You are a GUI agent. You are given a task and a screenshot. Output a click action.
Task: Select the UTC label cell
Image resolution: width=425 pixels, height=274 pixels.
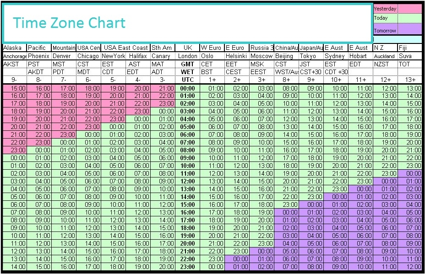tap(186, 80)
